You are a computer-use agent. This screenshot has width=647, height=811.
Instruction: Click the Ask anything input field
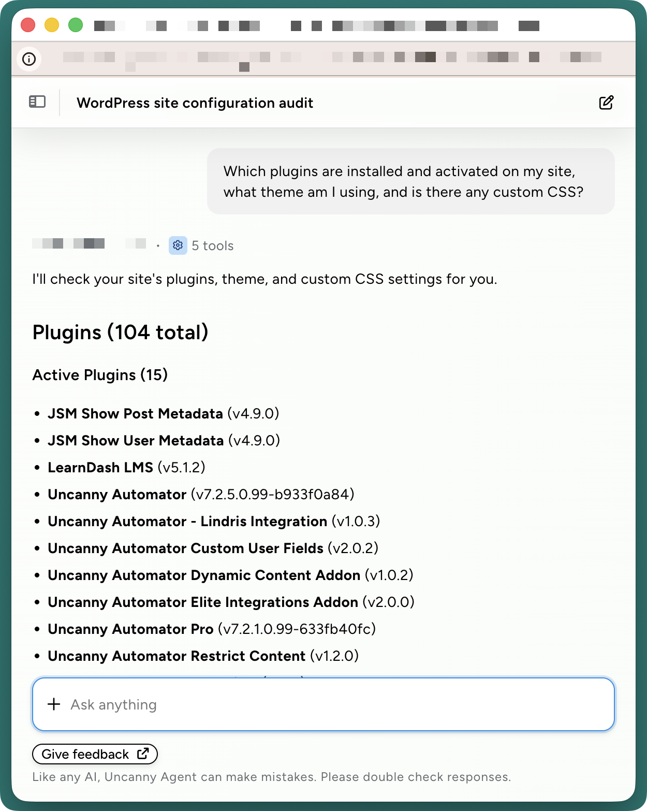pos(323,704)
